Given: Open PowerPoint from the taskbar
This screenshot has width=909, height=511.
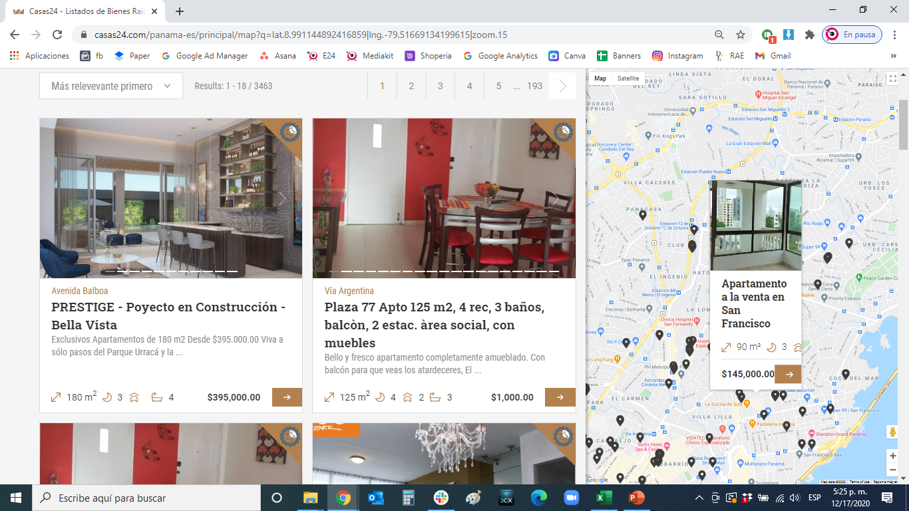Looking at the screenshot, I should tap(637, 498).
